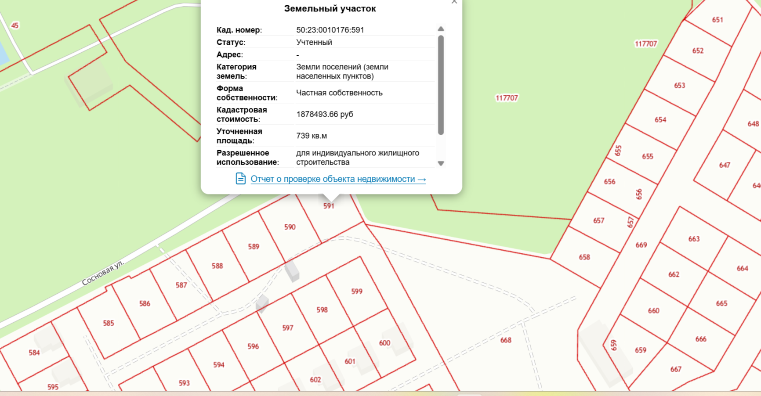
Task: Select parcel 596 on the map
Action: point(253,346)
